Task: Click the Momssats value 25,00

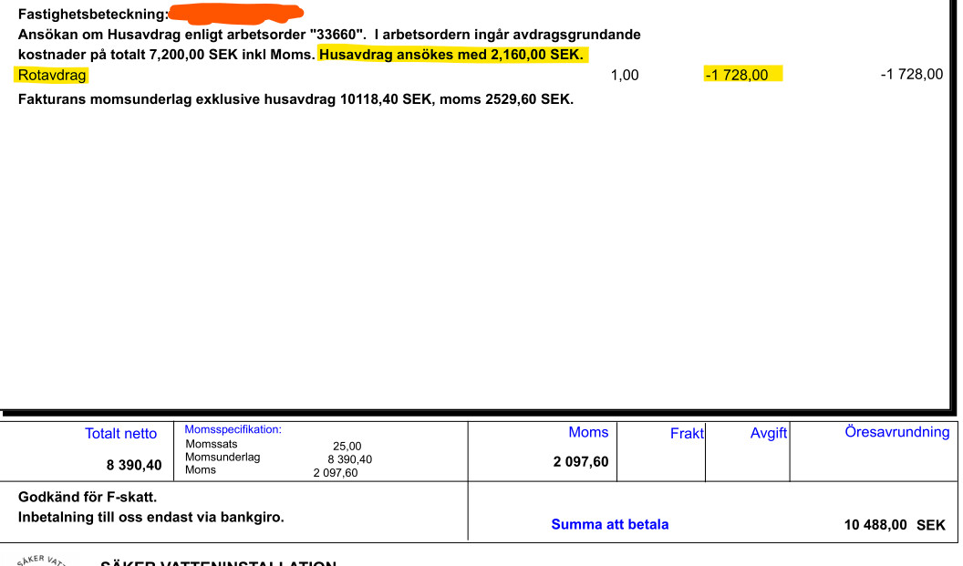Action: click(x=347, y=446)
